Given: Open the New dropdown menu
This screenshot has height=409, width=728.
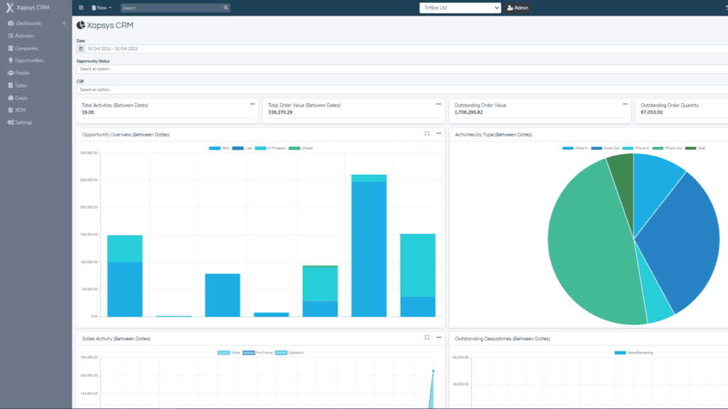Looking at the screenshot, I should (x=102, y=8).
